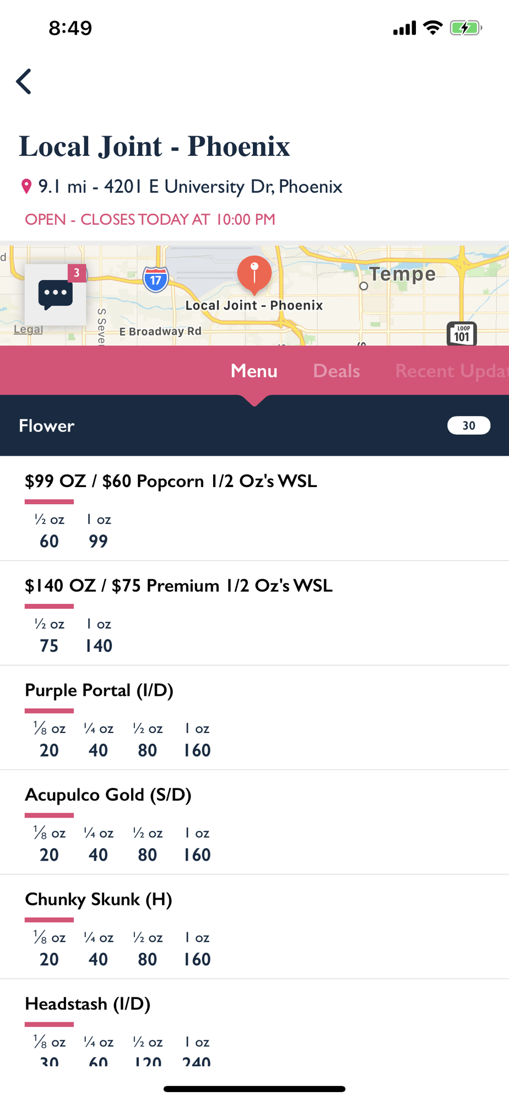This screenshot has height=1102, width=509.
Task: Pick Acupulco Gold ⅛ oz price 20
Action: (49, 855)
